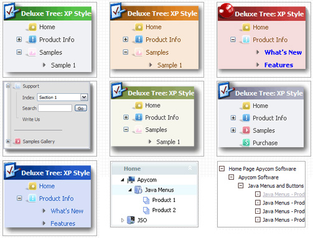Click JSO icon in Home tree
Viewport: 313px width, 238px height.
(x=131, y=220)
